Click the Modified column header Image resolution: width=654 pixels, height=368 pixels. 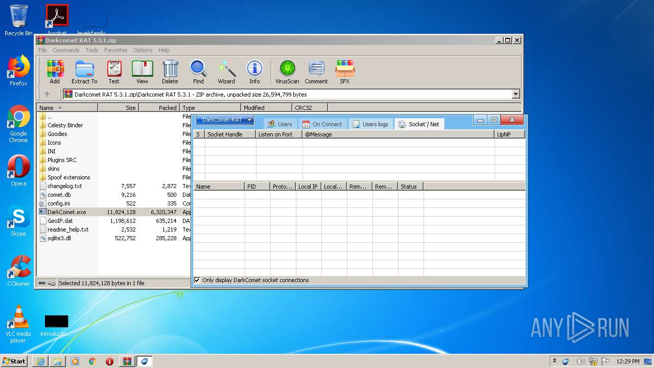click(266, 108)
